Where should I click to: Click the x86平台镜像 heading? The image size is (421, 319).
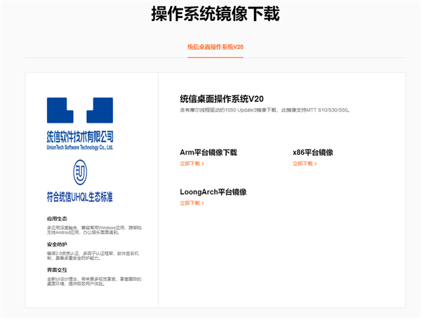pos(313,152)
